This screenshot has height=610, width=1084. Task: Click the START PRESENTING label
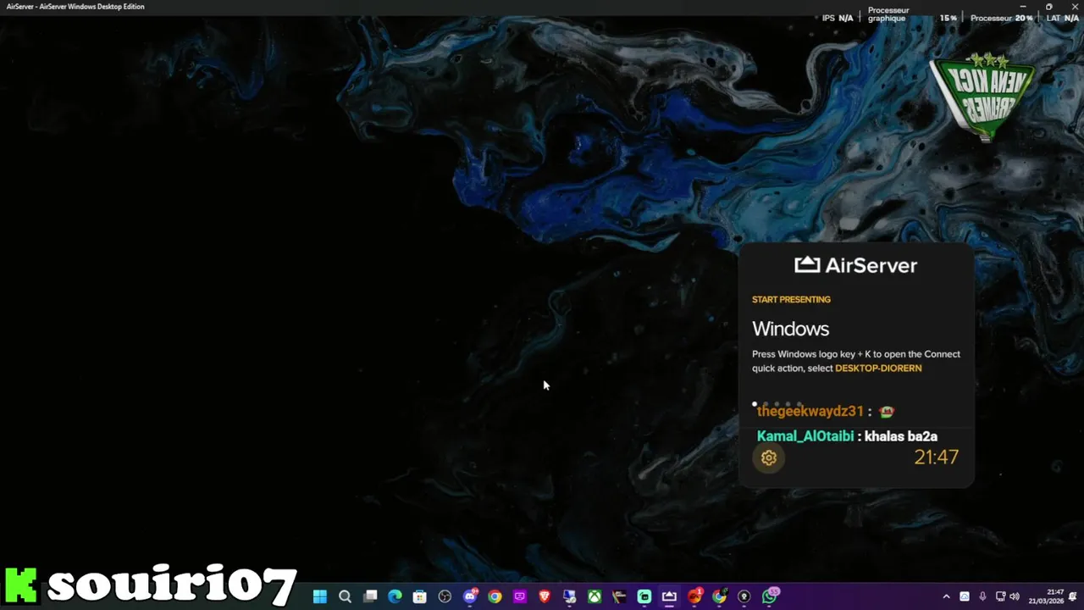(x=791, y=299)
